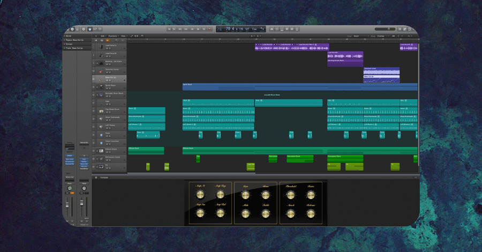
Task: Click the Compare button in plugin panel
Action: [104, 177]
